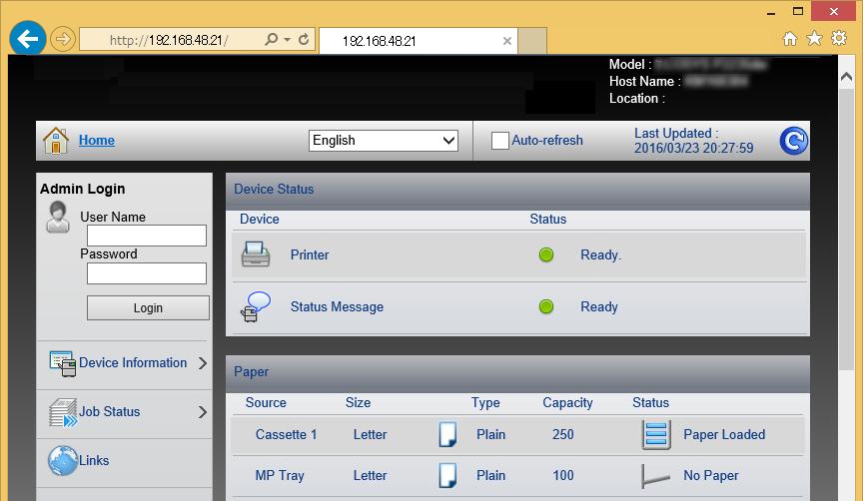
Task: Click the Ready. printer status text
Action: tap(600, 254)
